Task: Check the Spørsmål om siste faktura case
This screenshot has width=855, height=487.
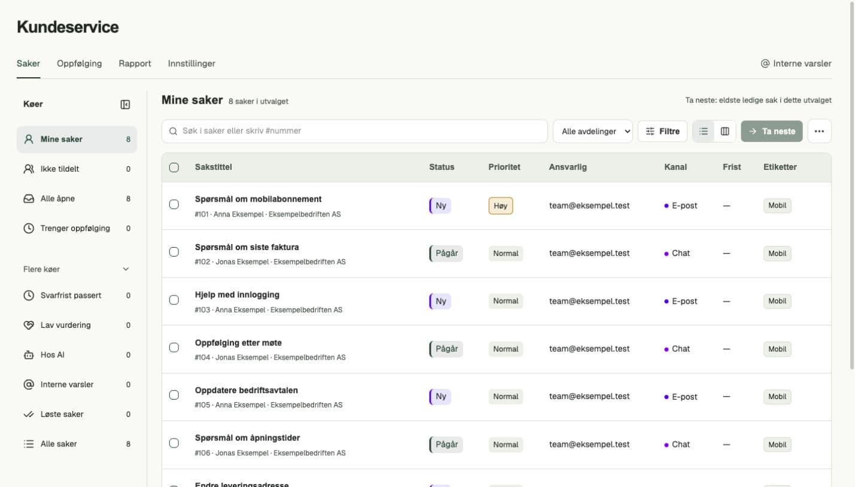Action: tap(174, 252)
